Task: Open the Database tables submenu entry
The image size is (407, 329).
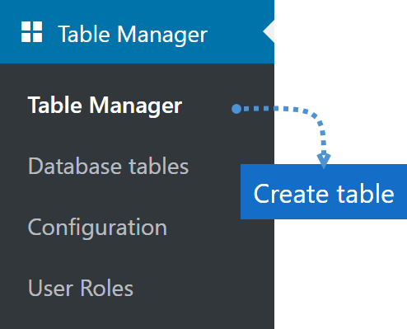Action: click(x=109, y=167)
